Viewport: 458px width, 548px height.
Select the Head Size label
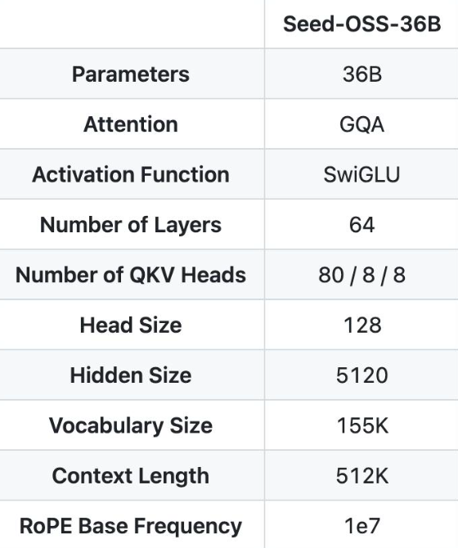[131, 325]
